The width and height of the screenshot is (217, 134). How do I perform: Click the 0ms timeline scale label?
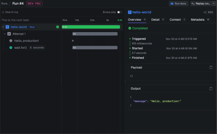pos(65,20)
